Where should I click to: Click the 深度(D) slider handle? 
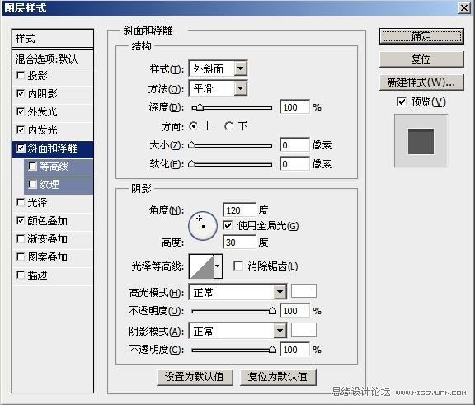(x=200, y=107)
